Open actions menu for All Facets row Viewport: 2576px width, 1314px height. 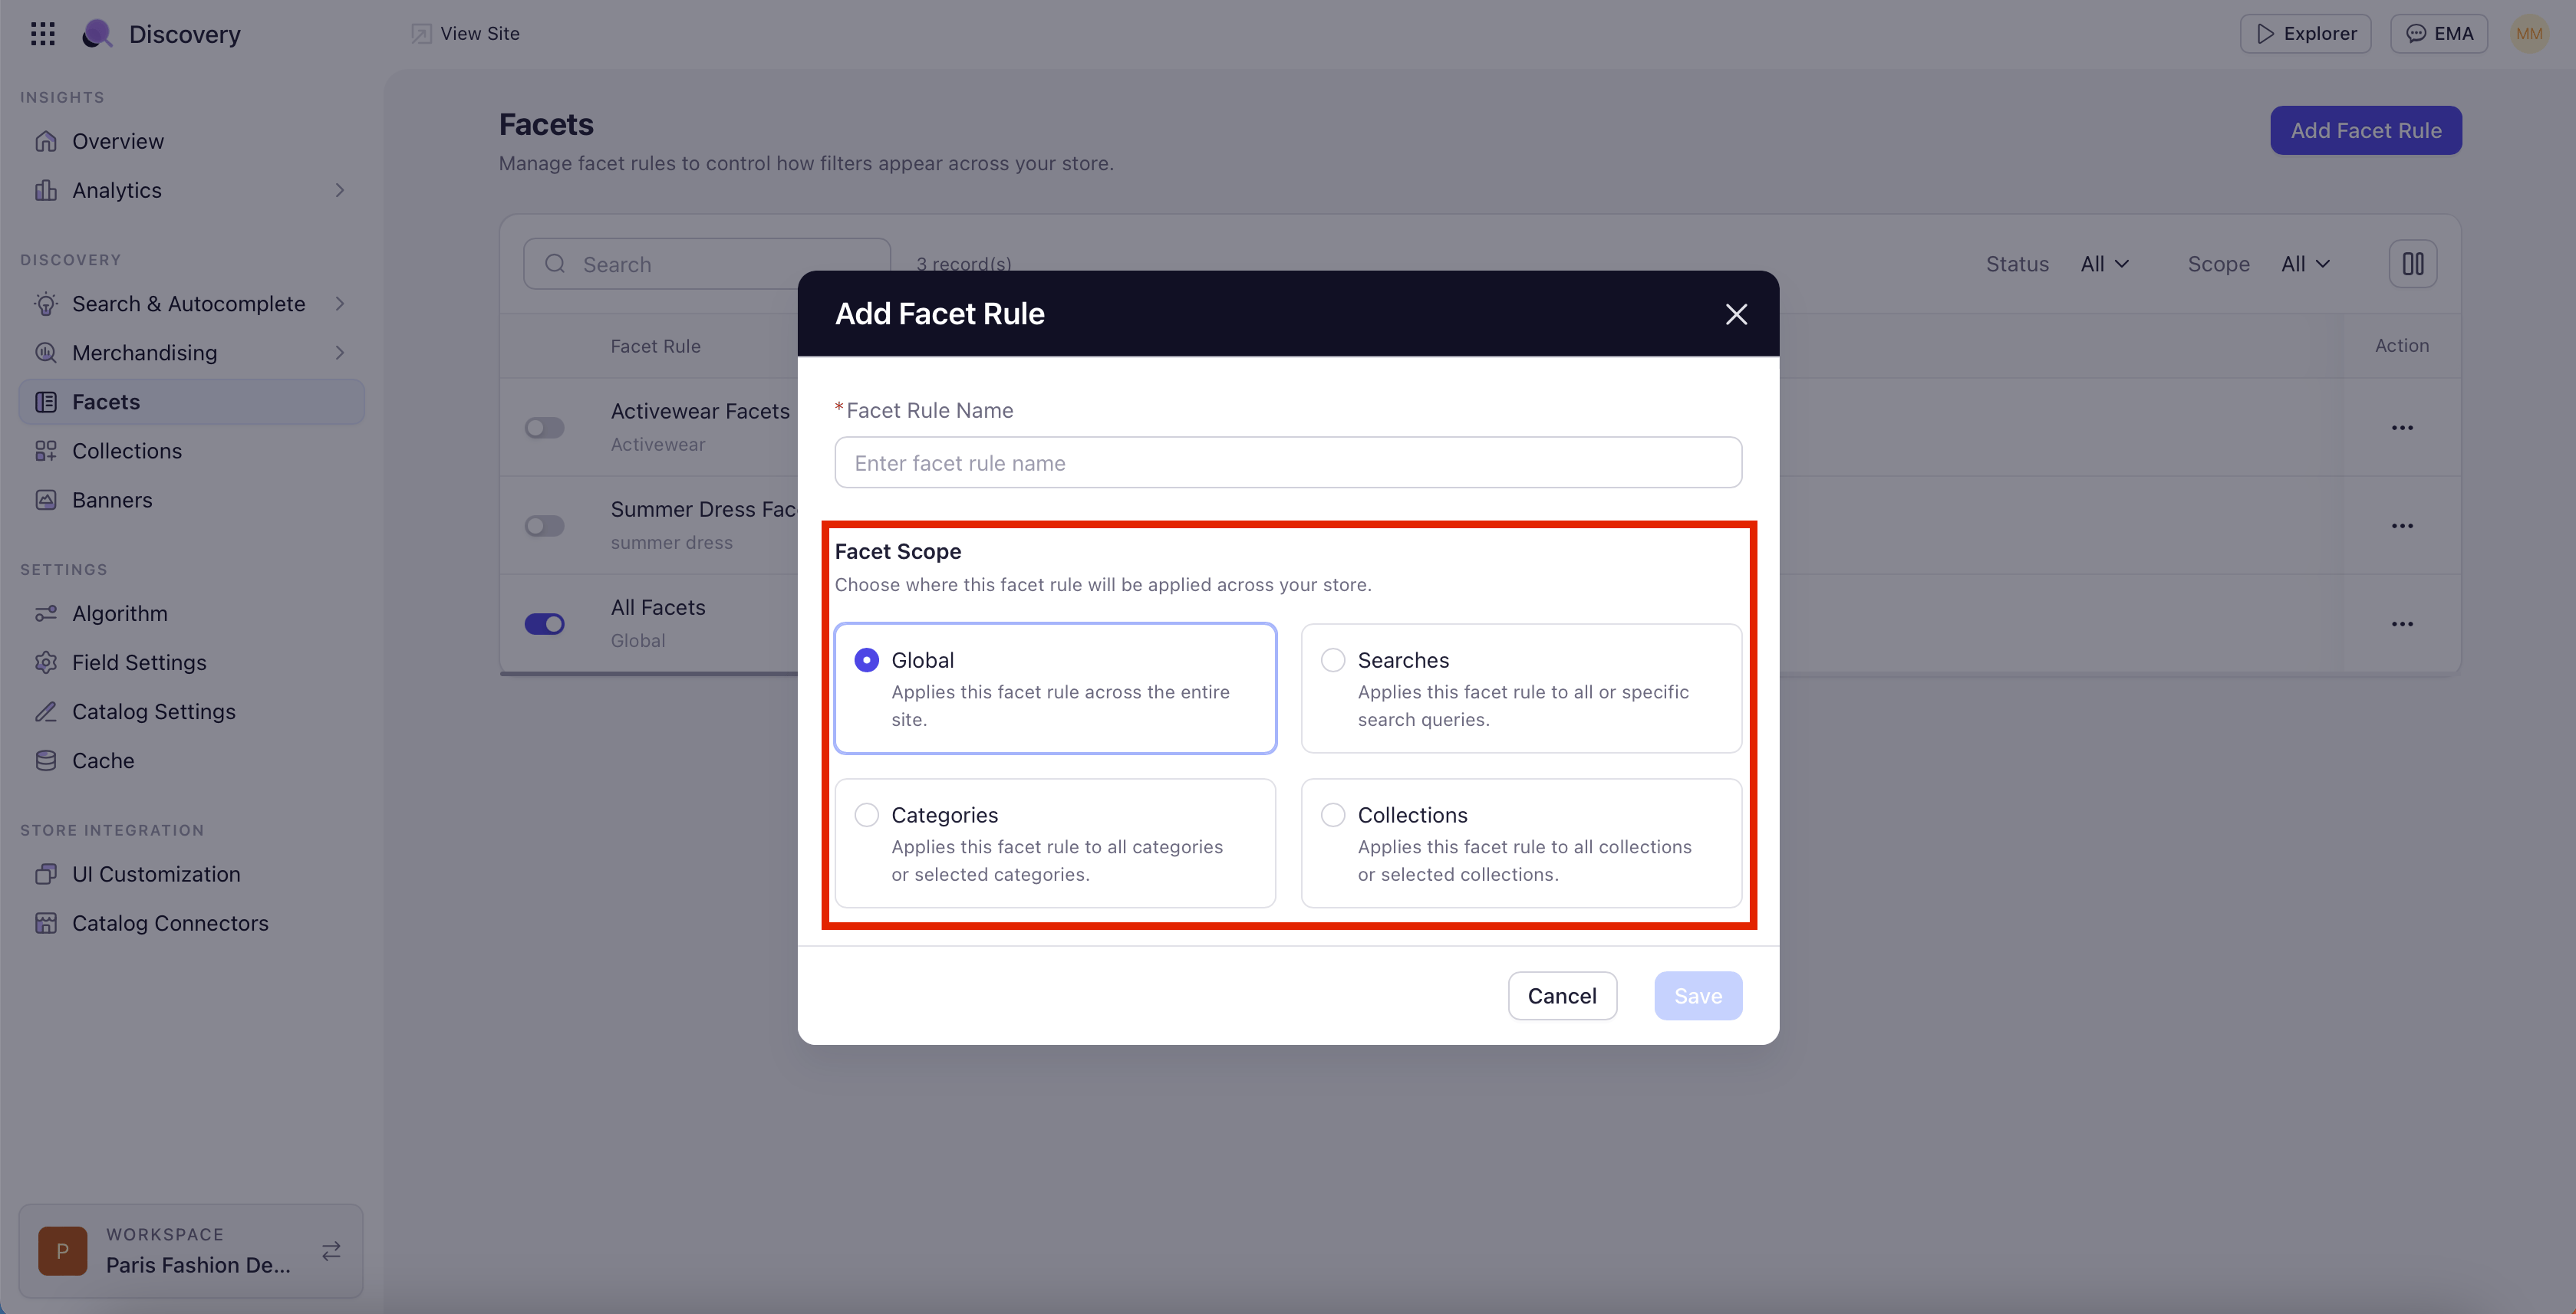(x=2402, y=625)
